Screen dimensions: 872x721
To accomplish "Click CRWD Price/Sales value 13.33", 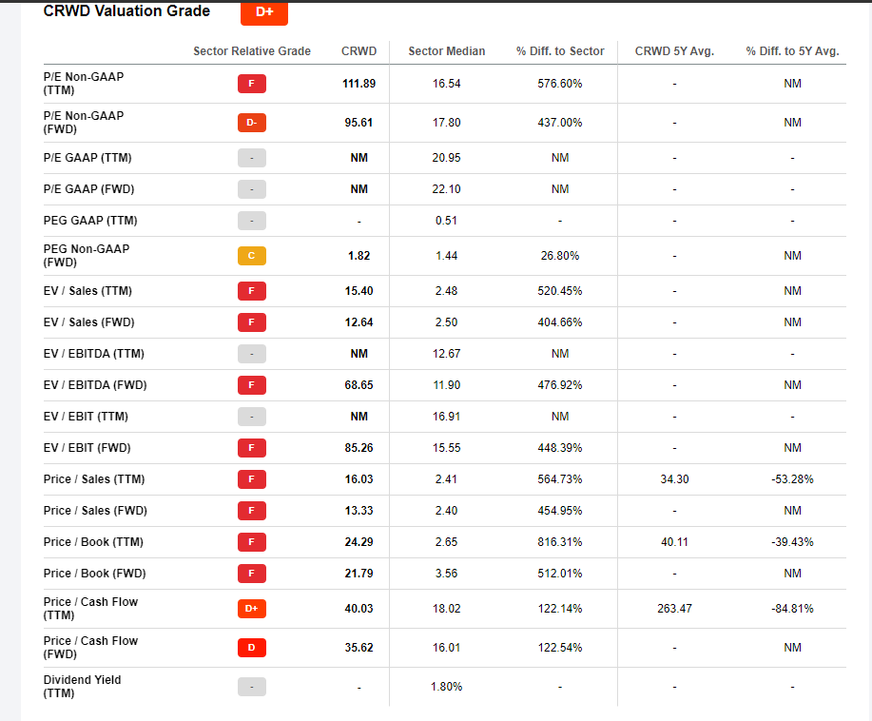I will tap(358, 511).
